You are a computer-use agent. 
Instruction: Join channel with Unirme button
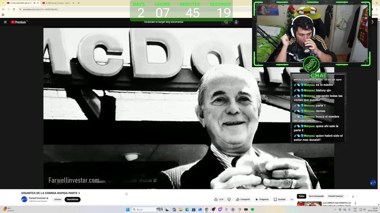click(58, 199)
